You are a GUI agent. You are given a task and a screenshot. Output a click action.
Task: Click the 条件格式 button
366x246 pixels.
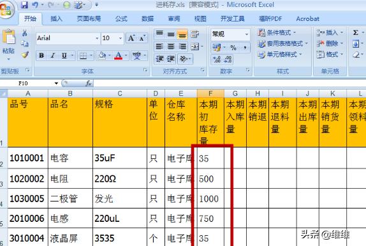[277, 32]
